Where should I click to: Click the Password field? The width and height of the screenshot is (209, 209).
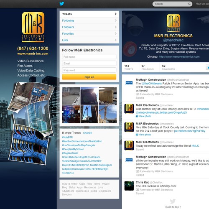(89, 70)
